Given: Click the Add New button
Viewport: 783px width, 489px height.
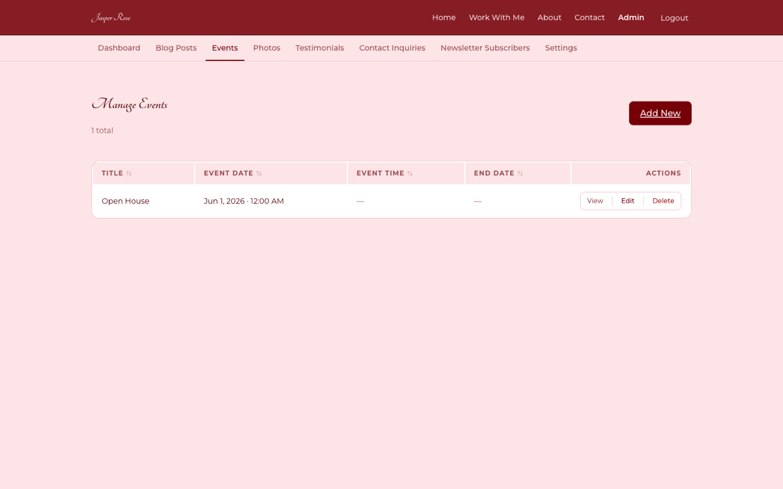Looking at the screenshot, I should (x=660, y=113).
